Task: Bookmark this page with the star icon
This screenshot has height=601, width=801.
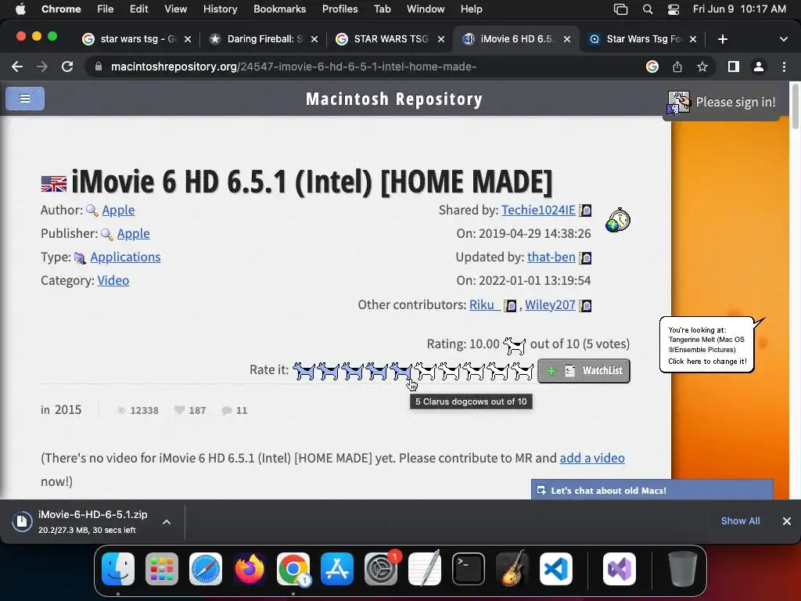Action: coord(702,67)
